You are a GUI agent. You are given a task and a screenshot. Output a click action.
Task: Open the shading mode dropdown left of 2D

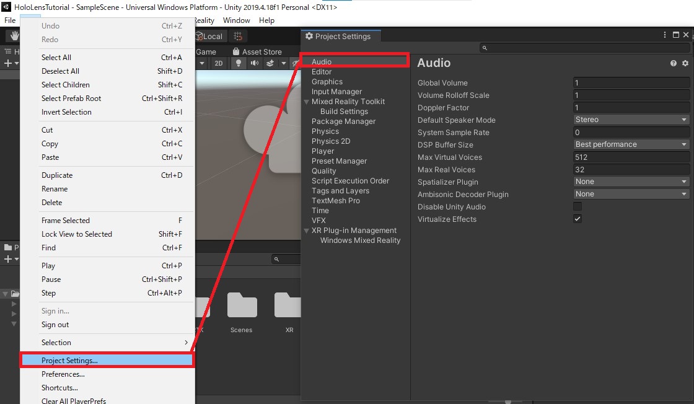202,63
